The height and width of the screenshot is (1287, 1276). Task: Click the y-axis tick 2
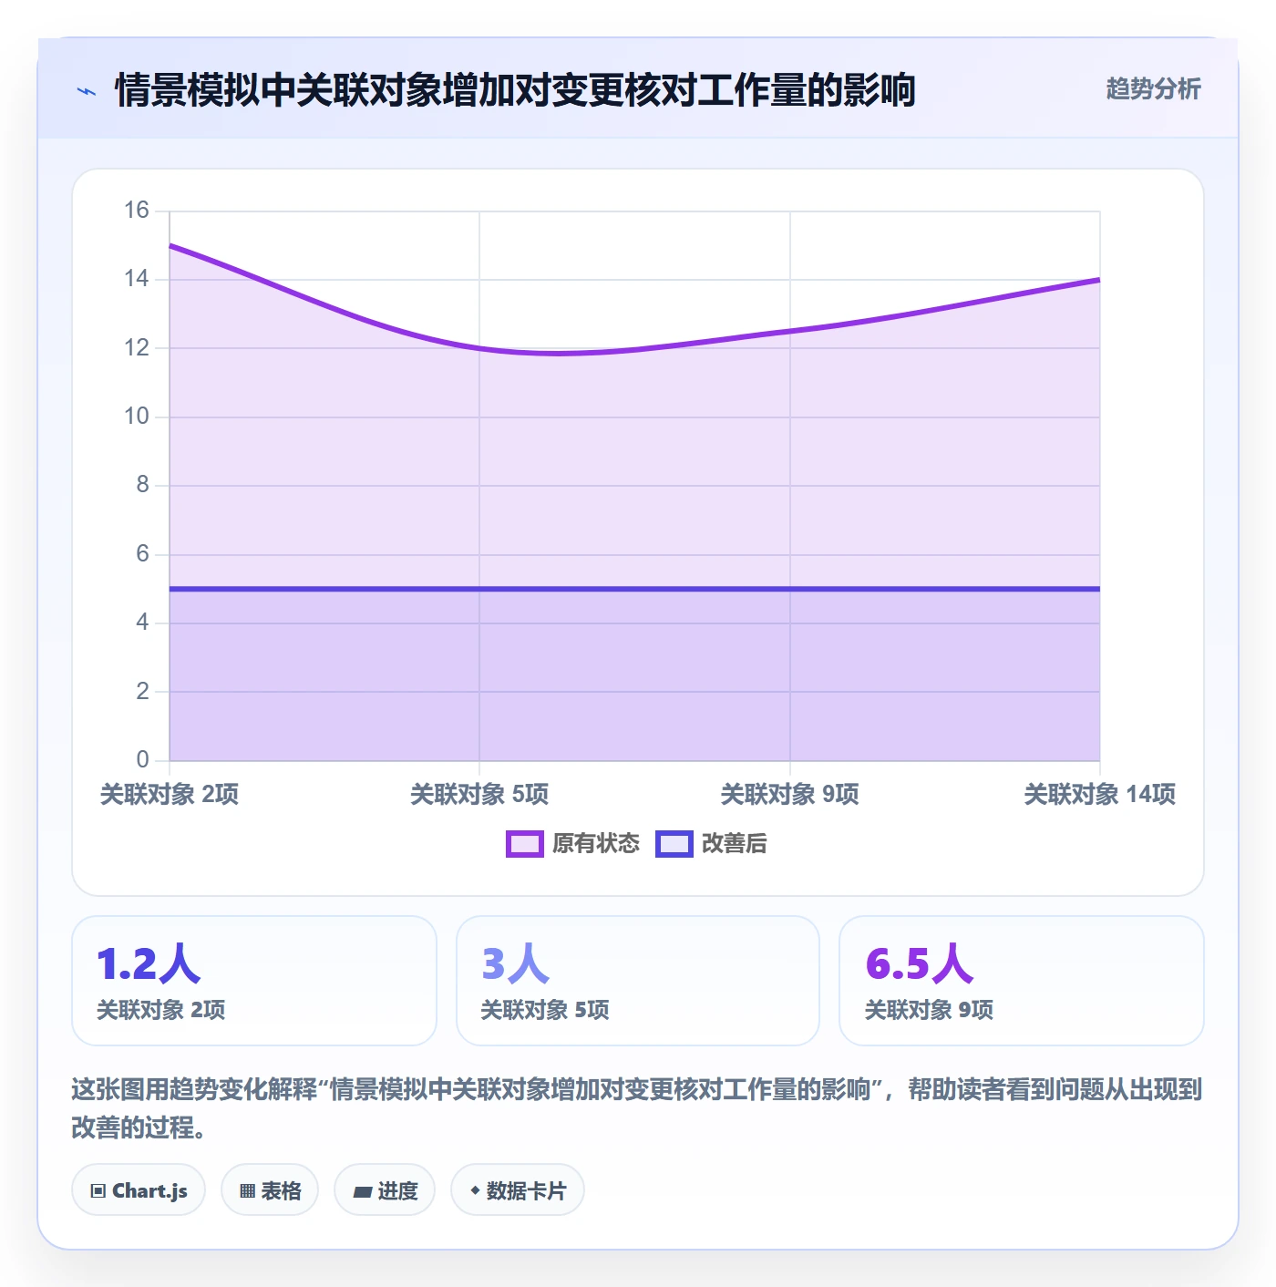click(143, 691)
